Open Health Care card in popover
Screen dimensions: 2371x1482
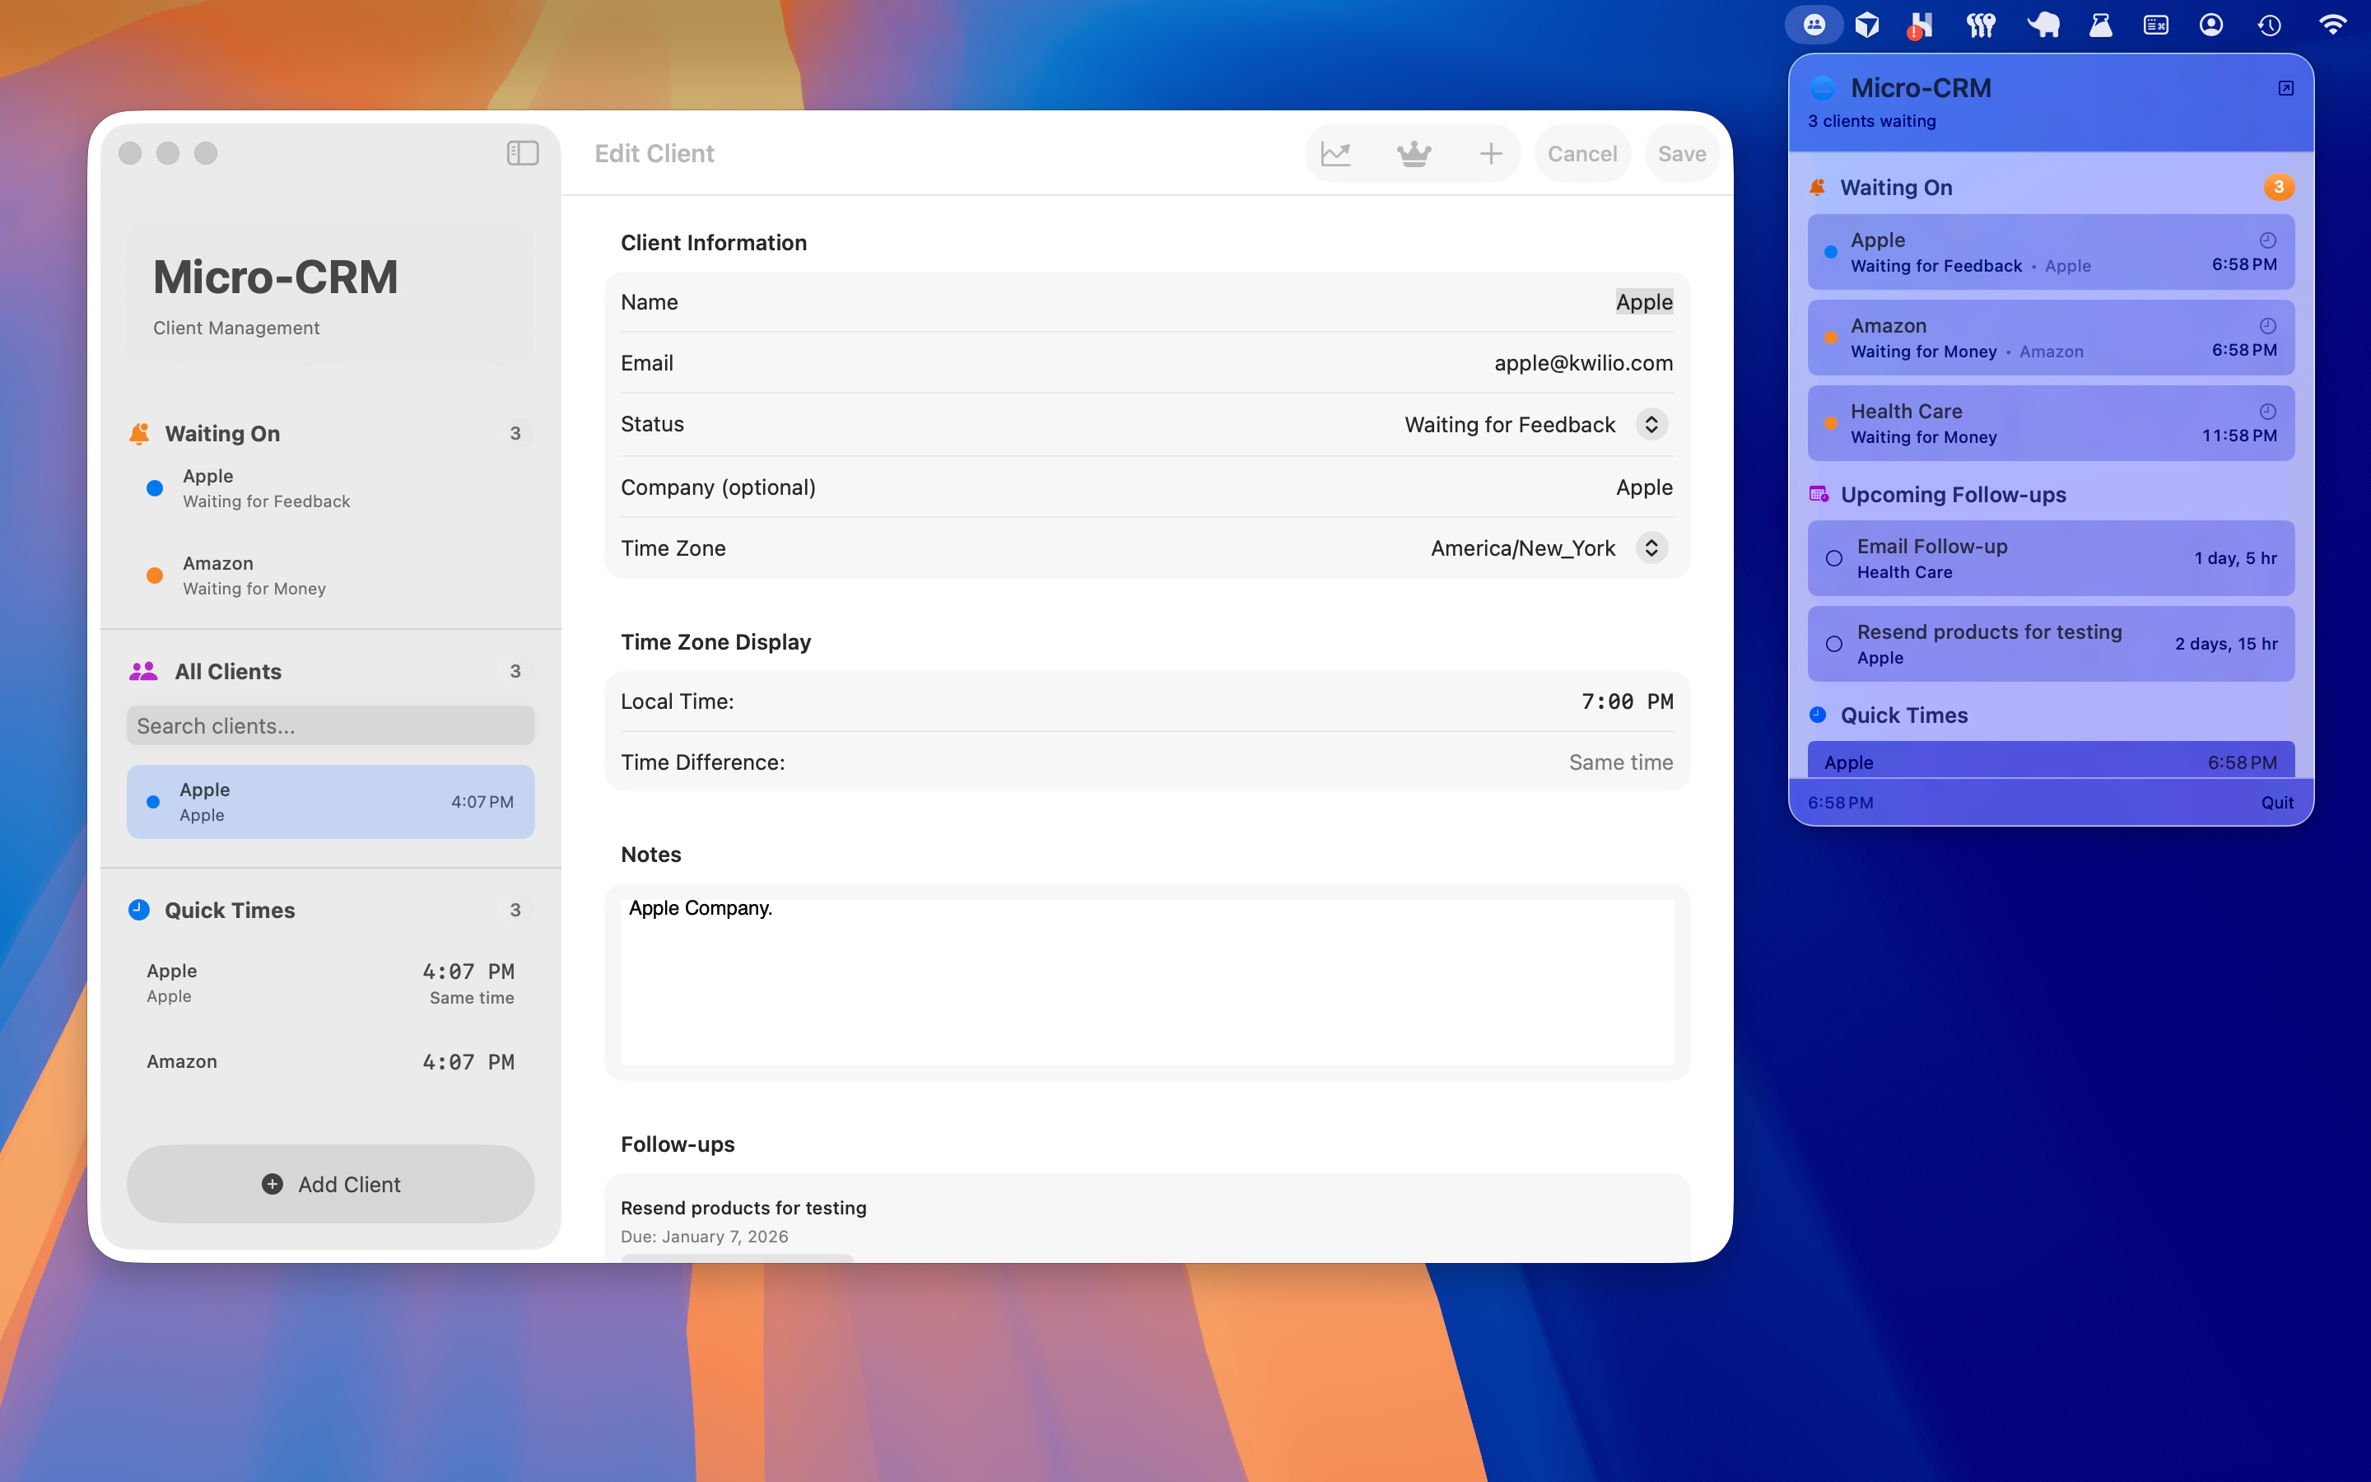[2050, 422]
